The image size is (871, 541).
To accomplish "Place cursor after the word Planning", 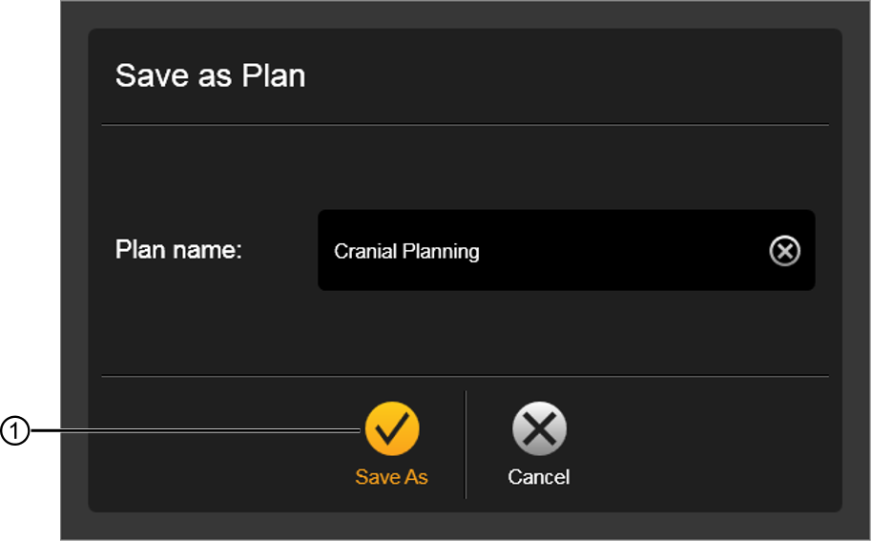I will (x=481, y=251).
